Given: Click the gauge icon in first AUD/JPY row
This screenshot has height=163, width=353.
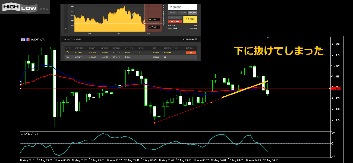Looking at the screenshot, I should click(67, 53).
